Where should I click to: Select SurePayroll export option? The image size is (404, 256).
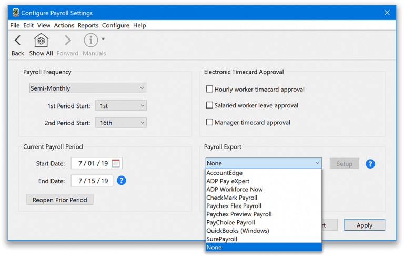click(264, 239)
